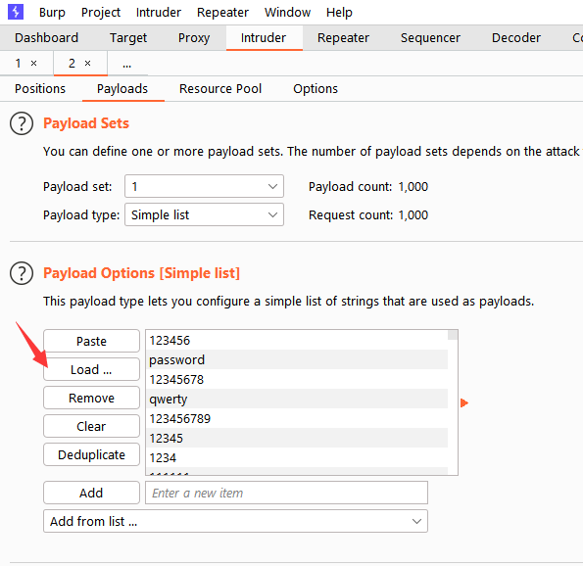Click the payload list scrollbar thumb
The height and width of the screenshot is (566, 583).
(x=453, y=335)
